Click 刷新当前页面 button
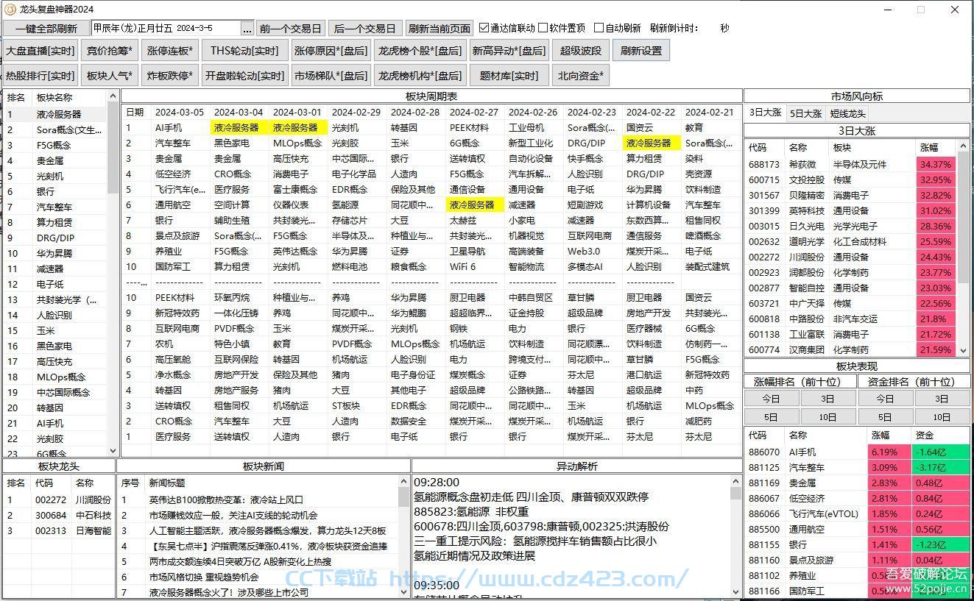 [x=440, y=29]
